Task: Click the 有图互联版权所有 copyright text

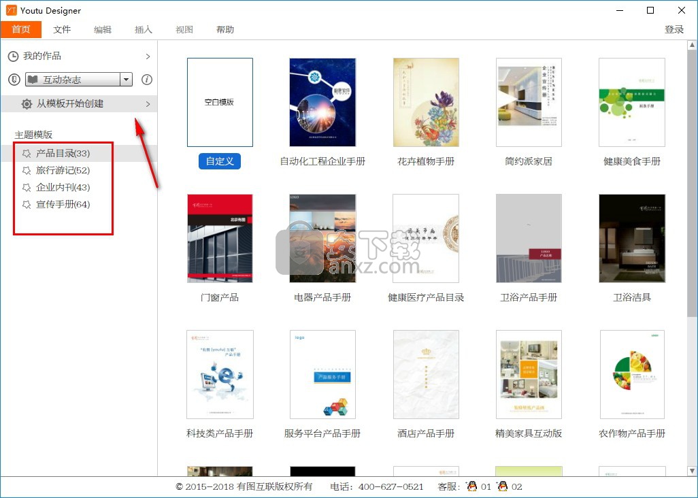Action: pos(275,486)
